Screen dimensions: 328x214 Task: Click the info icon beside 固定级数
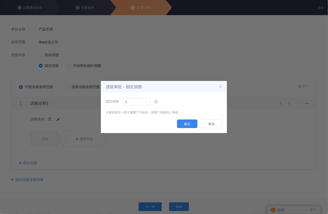pos(156,102)
